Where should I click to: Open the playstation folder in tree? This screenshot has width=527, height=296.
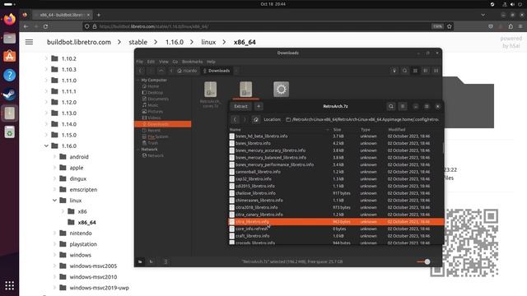click(83, 244)
